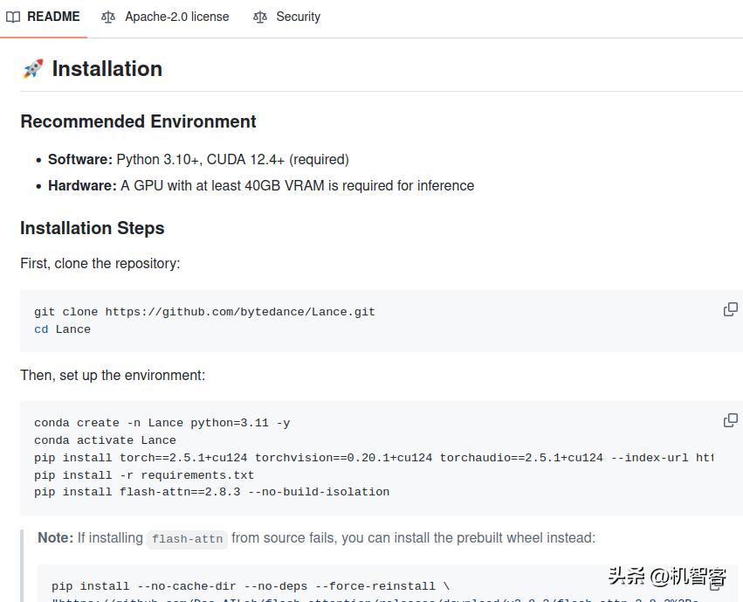Image resolution: width=743 pixels, height=602 pixels.
Task: Click the Hardware 40GB VRAM bullet
Action: (261, 185)
